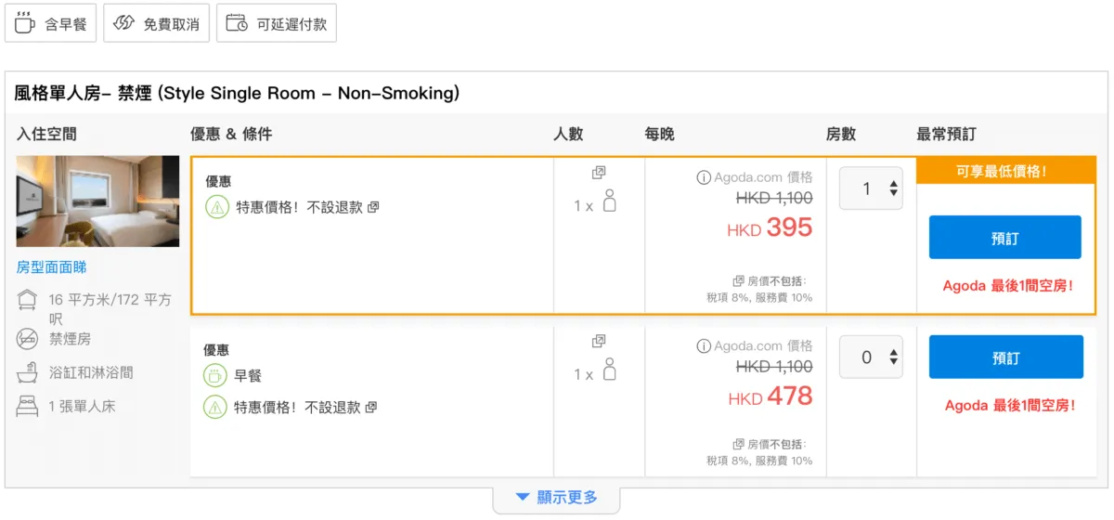Toggle the 含早餐 breakfast filter
This screenshot has width=1114, height=520.
pos(51,23)
